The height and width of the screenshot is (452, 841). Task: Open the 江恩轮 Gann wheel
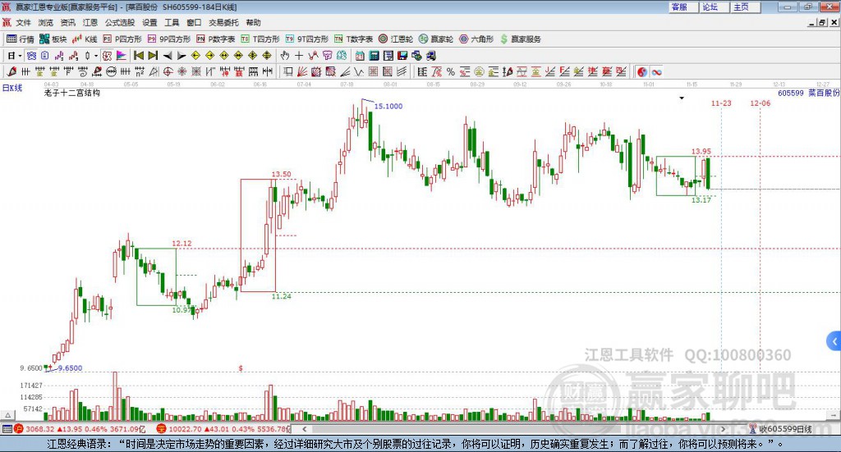[396, 39]
